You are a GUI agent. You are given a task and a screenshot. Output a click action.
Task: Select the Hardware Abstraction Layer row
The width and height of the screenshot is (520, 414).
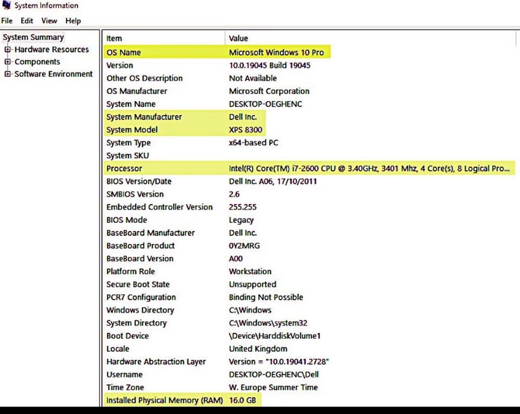coord(156,362)
